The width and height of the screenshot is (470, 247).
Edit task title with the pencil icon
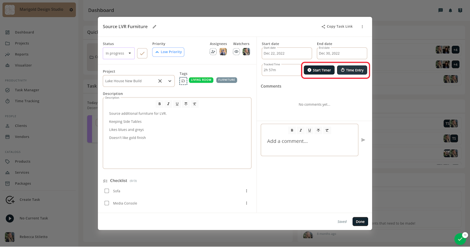[x=154, y=27]
